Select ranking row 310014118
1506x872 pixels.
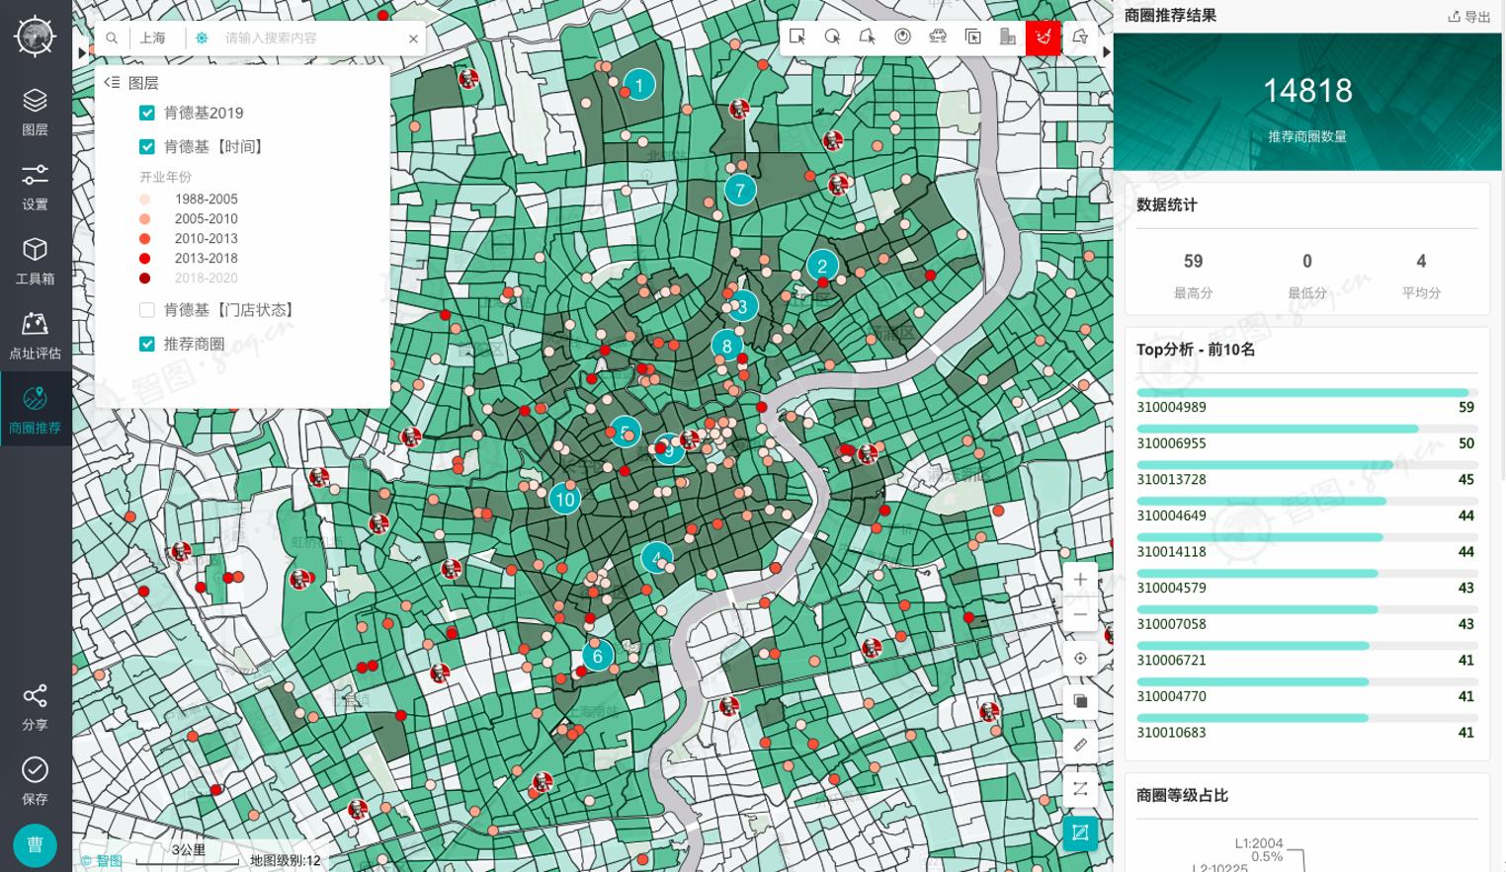point(1305,546)
